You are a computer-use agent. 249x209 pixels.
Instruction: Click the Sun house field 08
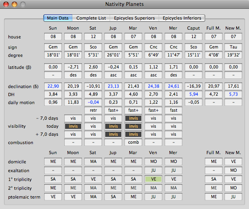pyautogui.click(x=53, y=36)
